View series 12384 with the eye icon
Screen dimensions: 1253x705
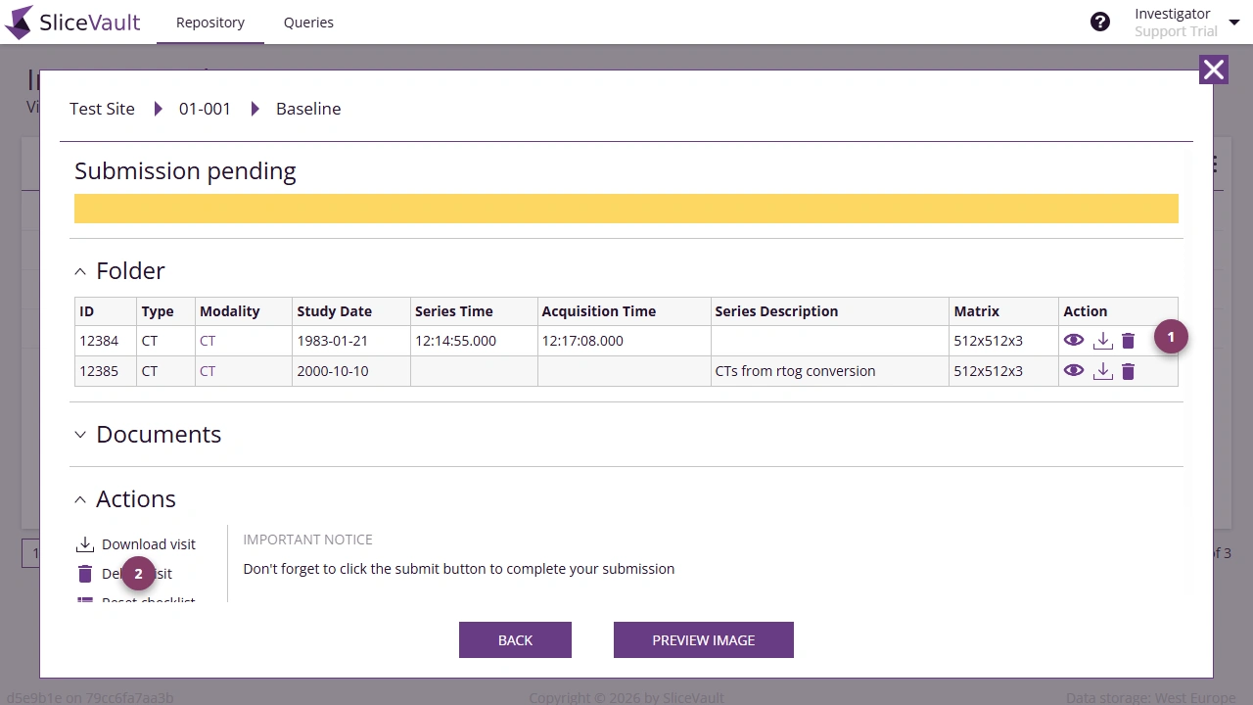[x=1074, y=341]
